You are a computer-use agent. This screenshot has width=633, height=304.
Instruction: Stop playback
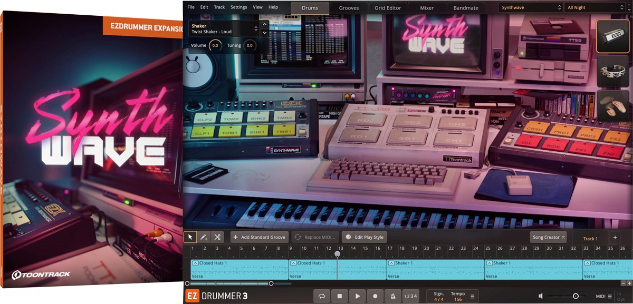[340, 296]
